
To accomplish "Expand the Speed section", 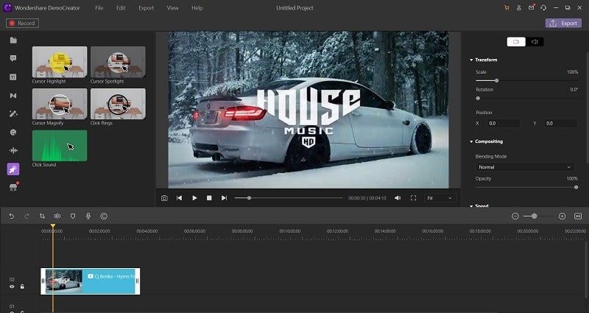I will coord(471,206).
